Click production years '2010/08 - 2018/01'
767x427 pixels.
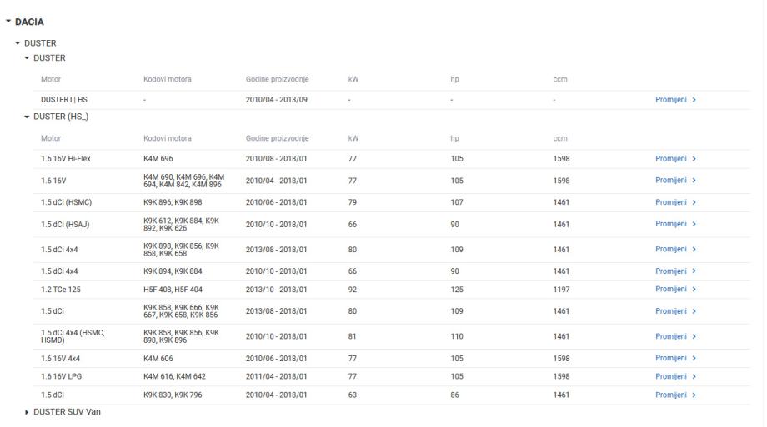[277, 159]
